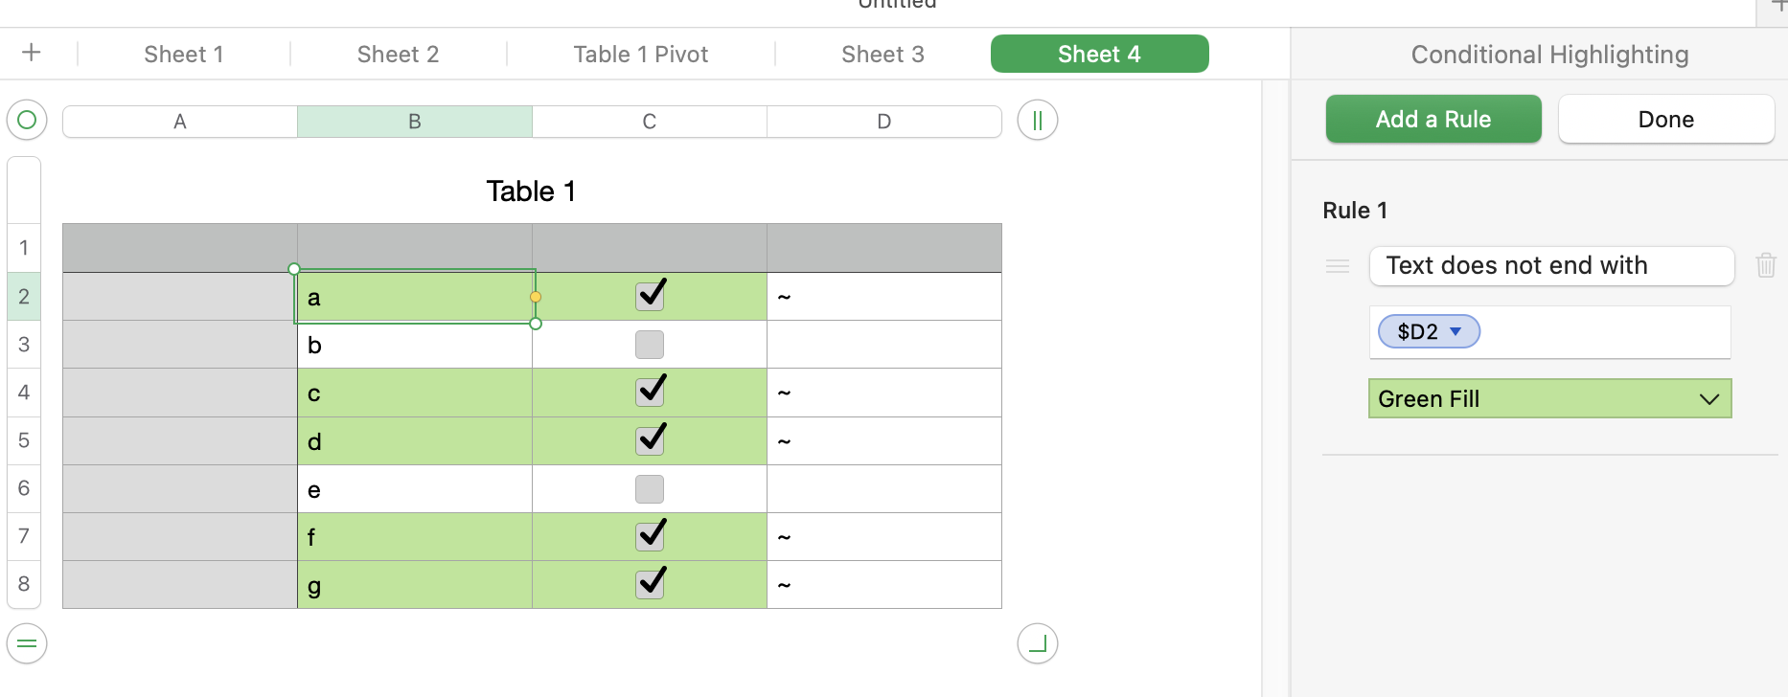Delete Rule 1 with trash icon
The width and height of the screenshot is (1788, 697).
1765,265
